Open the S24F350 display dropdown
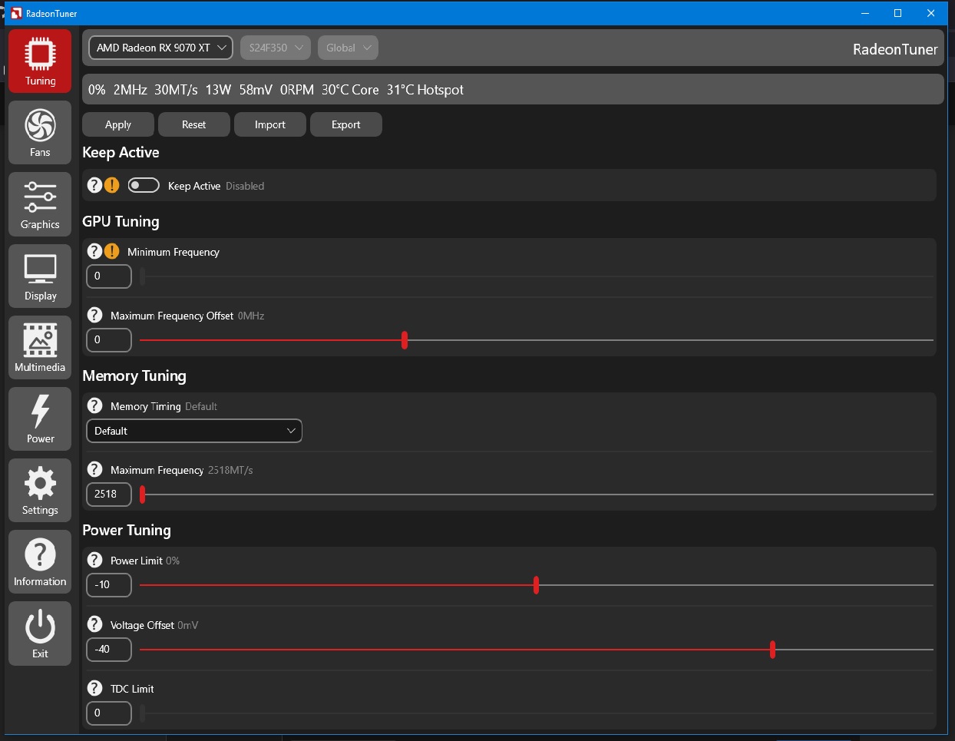The image size is (955, 741). click(276, 48)
